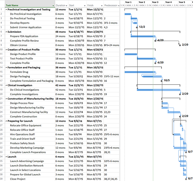The width and height of the screenshot is (193, 181).
Task: Click the 10/5 milestone diamond
Action: point(161,80)
